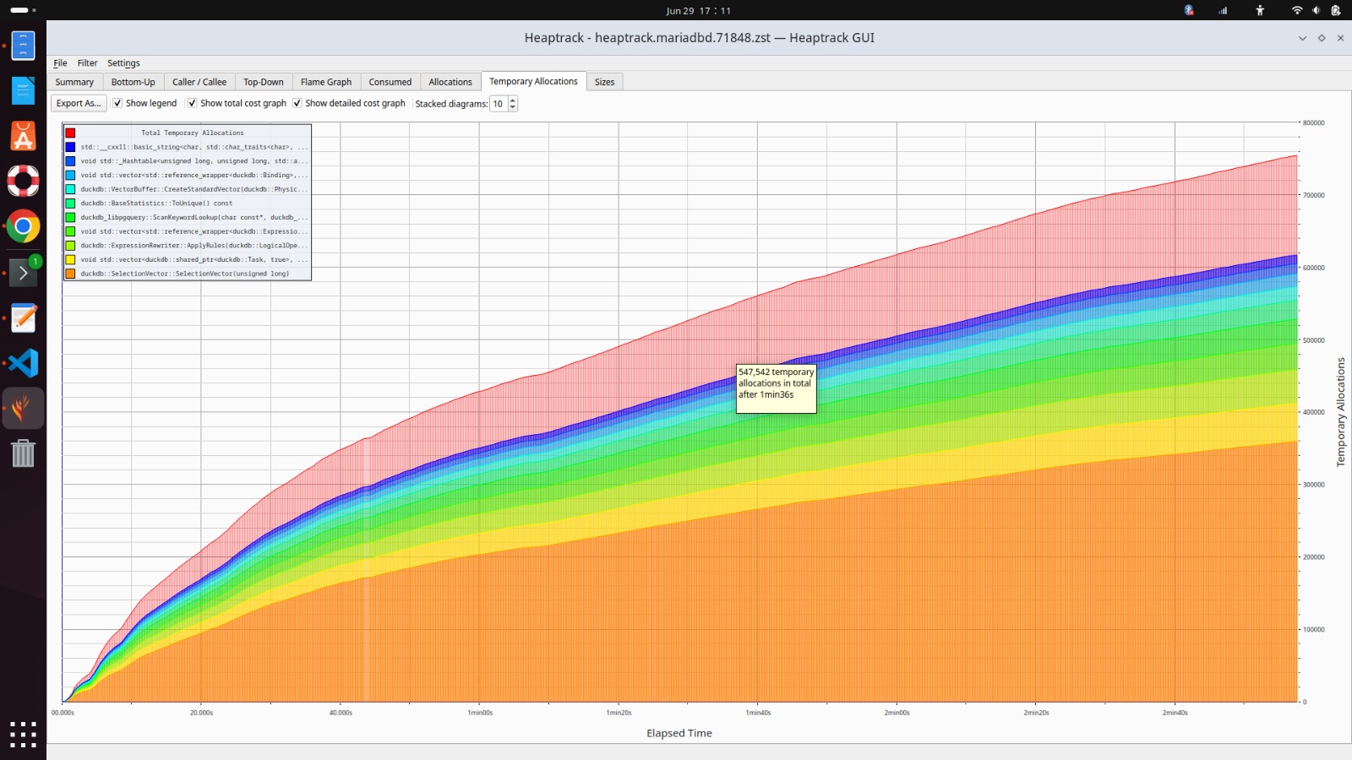The image size is (1352, 760).
Task: Launch Visual Studio Code from dock
Action: [x=23, y=363]
